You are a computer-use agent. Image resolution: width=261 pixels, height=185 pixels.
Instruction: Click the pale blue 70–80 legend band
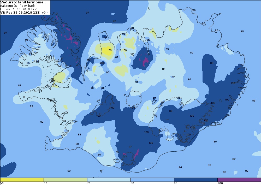(x=109, y=180)
